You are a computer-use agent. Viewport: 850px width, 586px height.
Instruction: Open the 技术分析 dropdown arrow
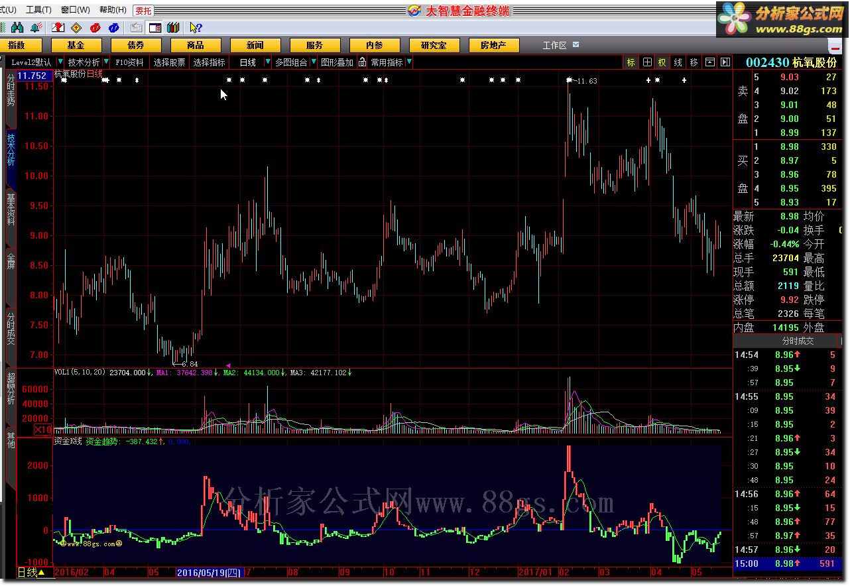pos(106,62)
